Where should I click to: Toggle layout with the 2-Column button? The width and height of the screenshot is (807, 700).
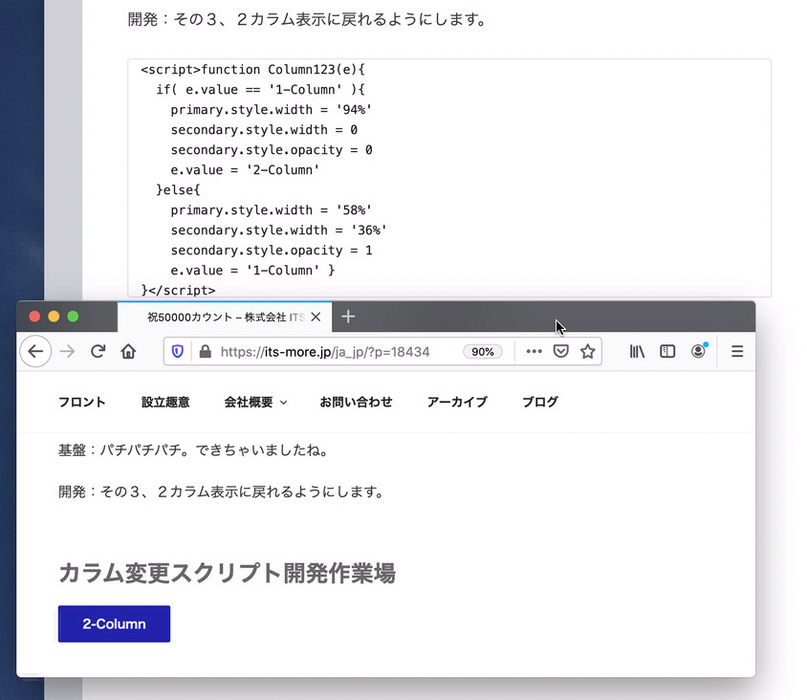point(114,623)
